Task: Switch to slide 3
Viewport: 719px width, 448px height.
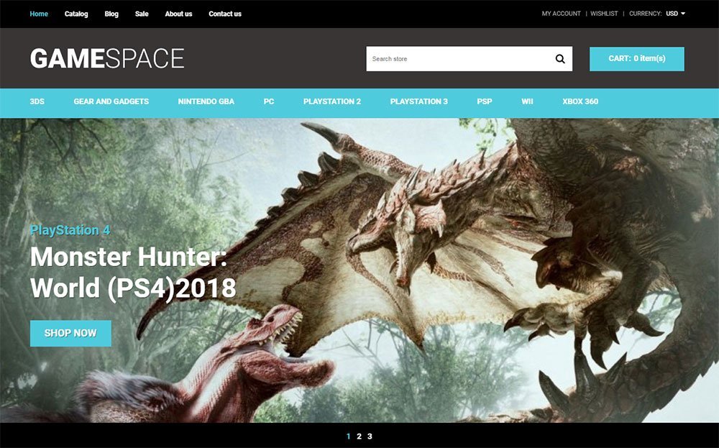Action: pos(370,436)
